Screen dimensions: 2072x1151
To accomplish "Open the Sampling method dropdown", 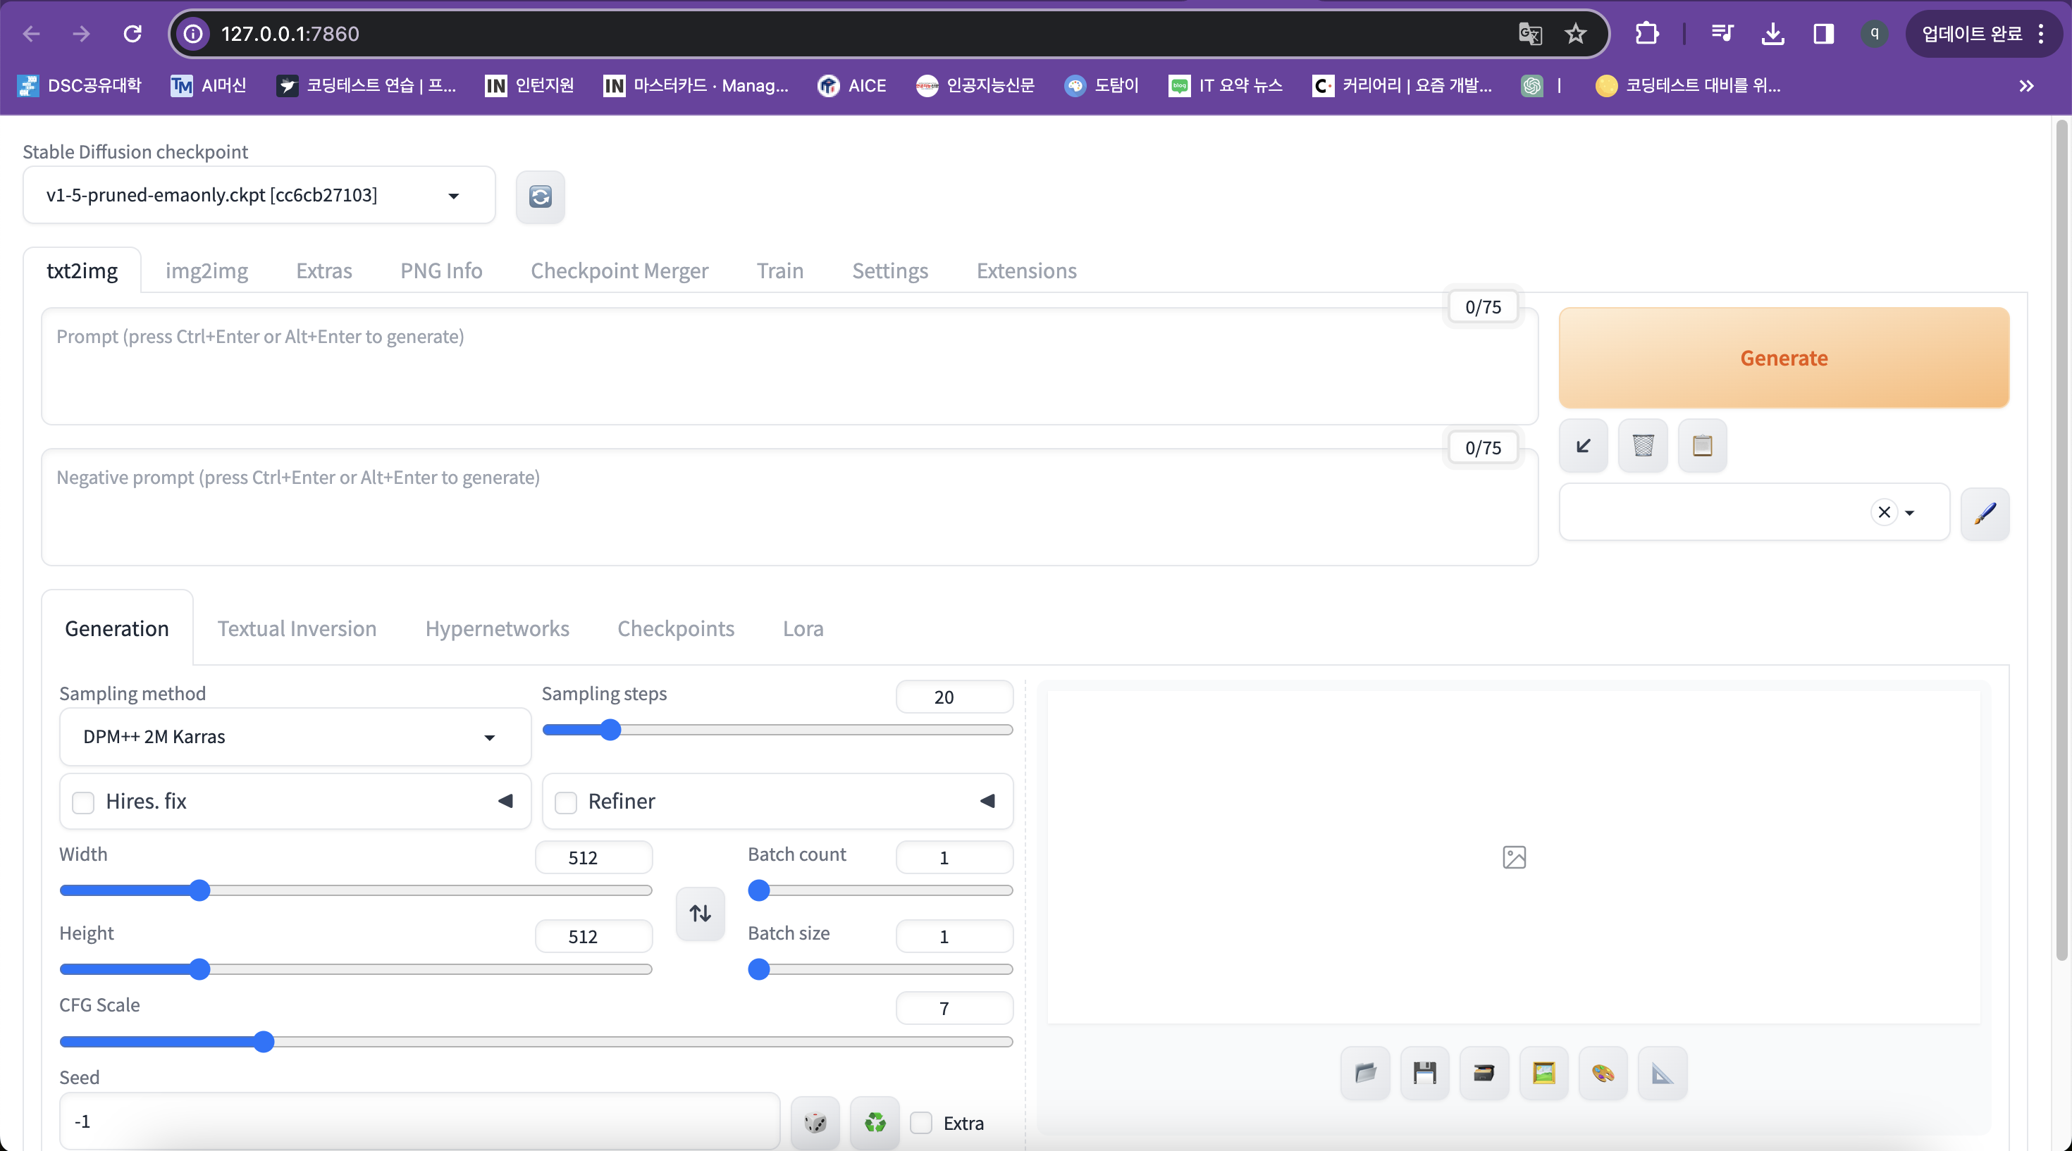I will tap(295, 736).
